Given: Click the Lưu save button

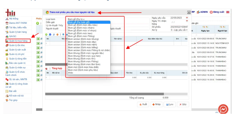Looking at the screenshot, I should 170,104.
